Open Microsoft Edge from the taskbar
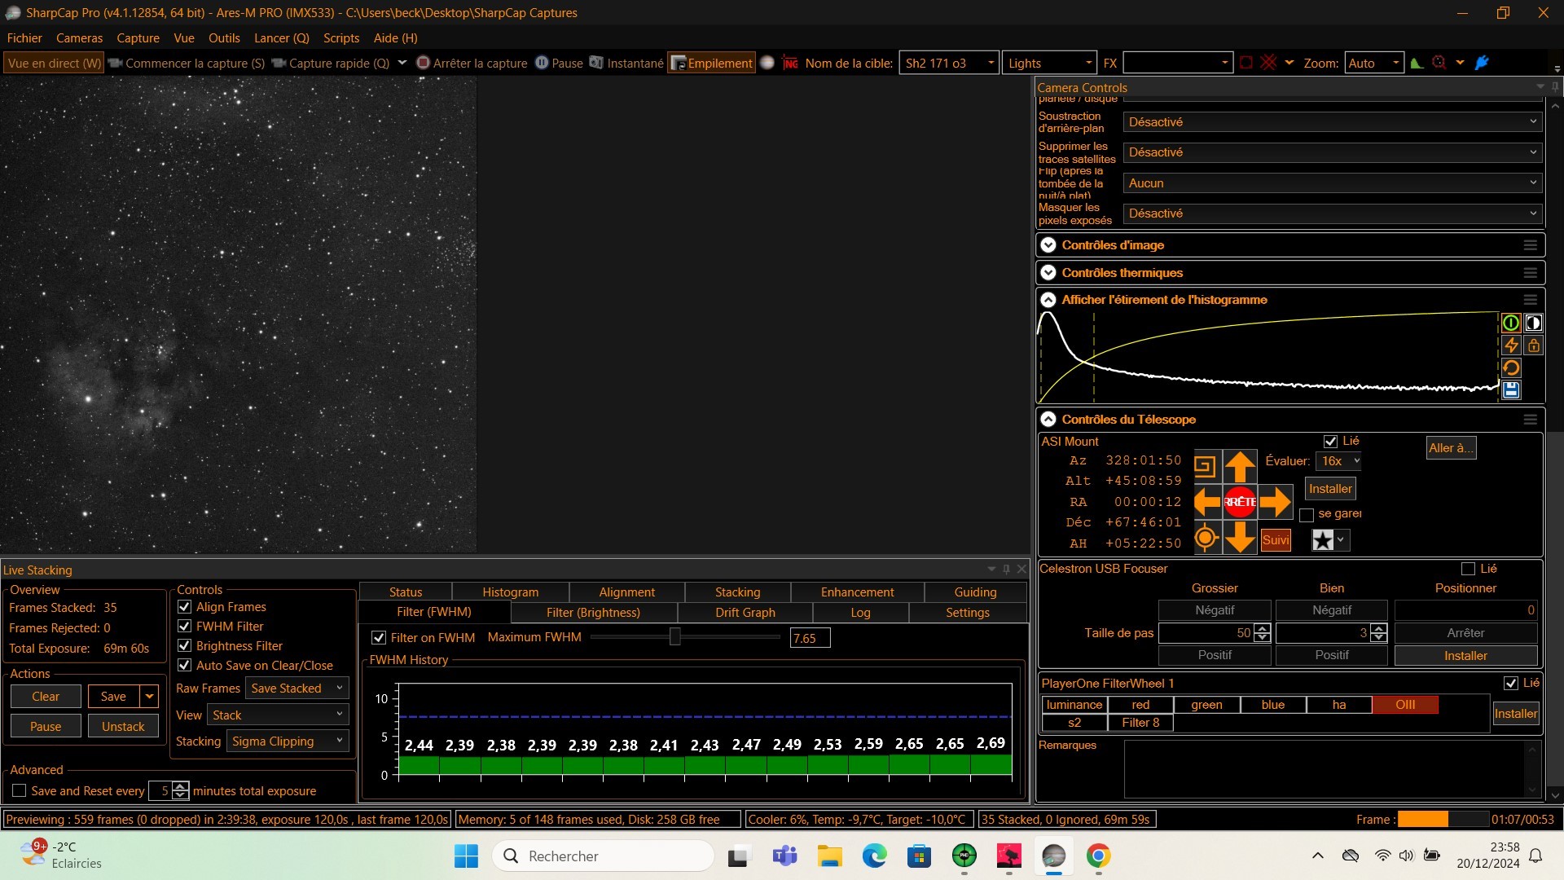Viewport: 1564px width, 880px height. [875, 856]
